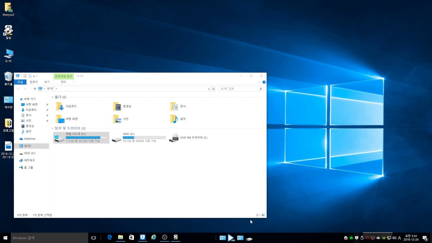Click the Windows Start button
The image size is (432, 243).
pyautogui.click(x=5, y=238)
